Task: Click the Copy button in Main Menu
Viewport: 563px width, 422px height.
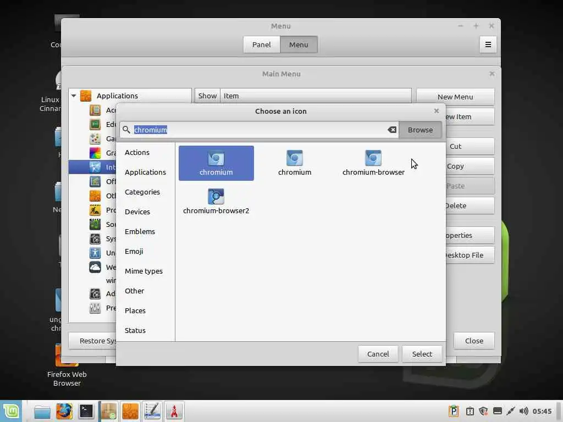Action: tap(470, 166)
